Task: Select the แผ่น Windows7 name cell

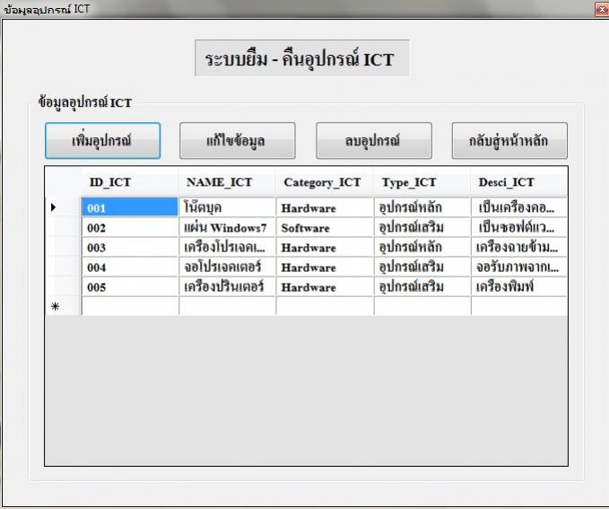Action: coord(227,227)
